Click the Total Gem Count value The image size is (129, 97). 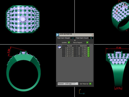click(x=91, y=38)
